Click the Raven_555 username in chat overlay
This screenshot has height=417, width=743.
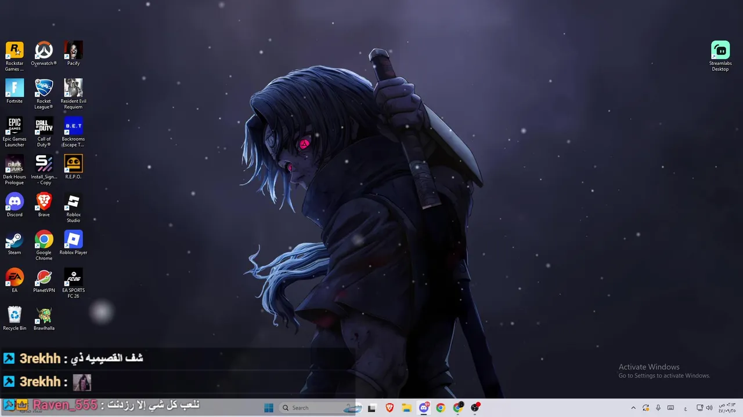click(x=64, y=405)
